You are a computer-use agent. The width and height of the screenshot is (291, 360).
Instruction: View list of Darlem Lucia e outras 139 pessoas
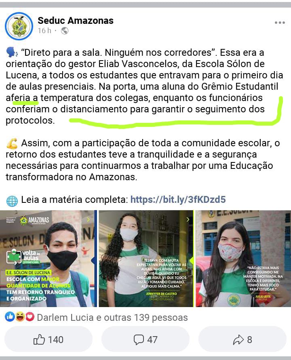click(x=112, y=318)
